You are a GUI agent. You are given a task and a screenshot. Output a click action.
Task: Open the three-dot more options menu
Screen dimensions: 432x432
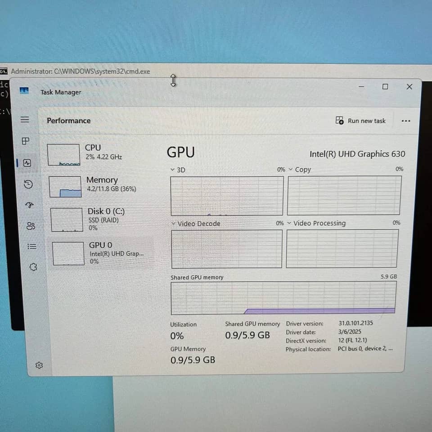(x=406, y=121)
